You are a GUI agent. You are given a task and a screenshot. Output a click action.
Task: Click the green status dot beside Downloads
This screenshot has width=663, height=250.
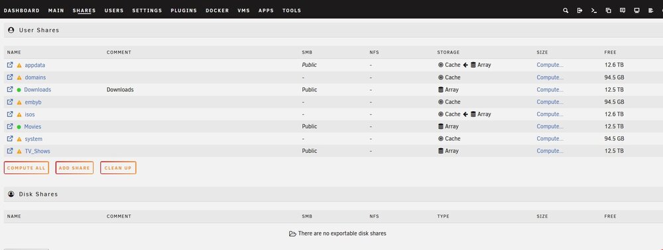[x=19, y=90]
